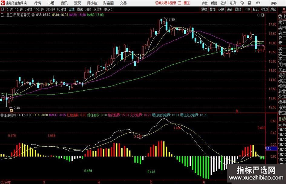Open the 财富圈 menu
286x184 pixels.
click(108, 3)
